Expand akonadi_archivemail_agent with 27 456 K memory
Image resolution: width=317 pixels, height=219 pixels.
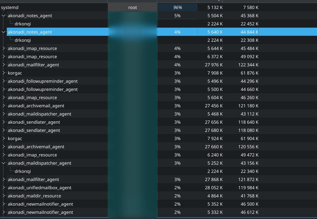[x=4, y=106]
